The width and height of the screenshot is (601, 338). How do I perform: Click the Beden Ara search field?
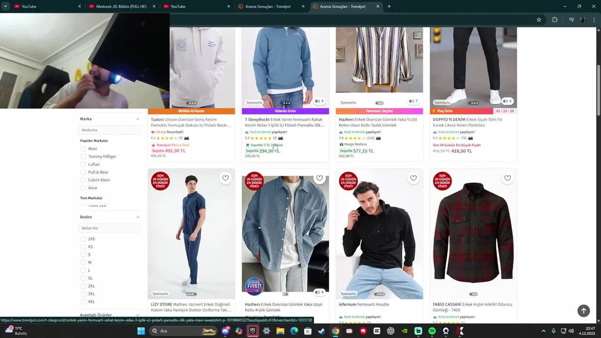click(110, 228)
